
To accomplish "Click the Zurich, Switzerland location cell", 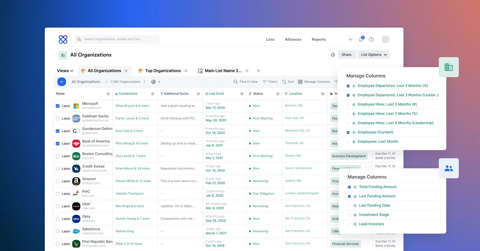I will click(298, 168).
